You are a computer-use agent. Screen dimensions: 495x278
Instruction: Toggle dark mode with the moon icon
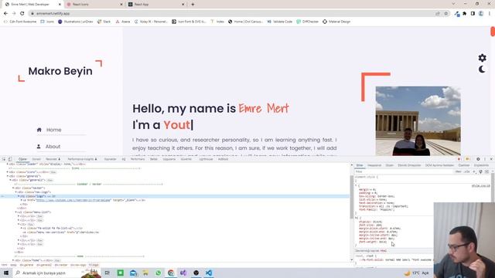pyautogui.click(x=482, y=69)
